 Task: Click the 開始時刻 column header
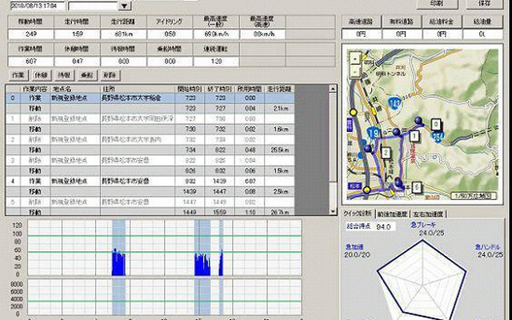tap(190, 89)
